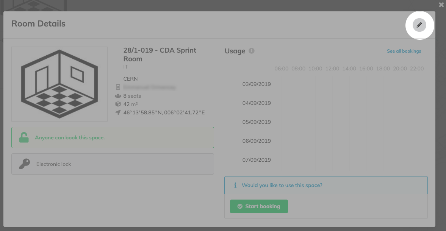Click the Start booking button
This screenshot has width=446, height=231.
[259, 206]
